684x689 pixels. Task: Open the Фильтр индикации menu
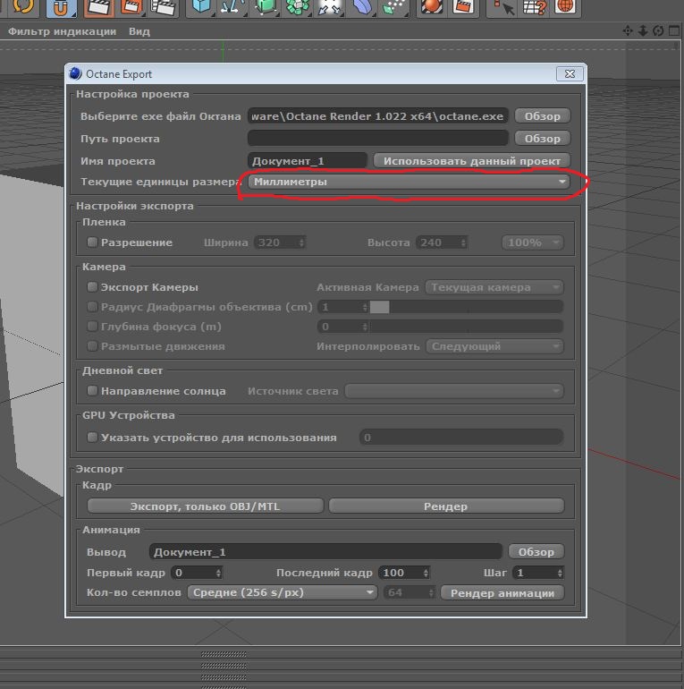click(x=62, y=31)
